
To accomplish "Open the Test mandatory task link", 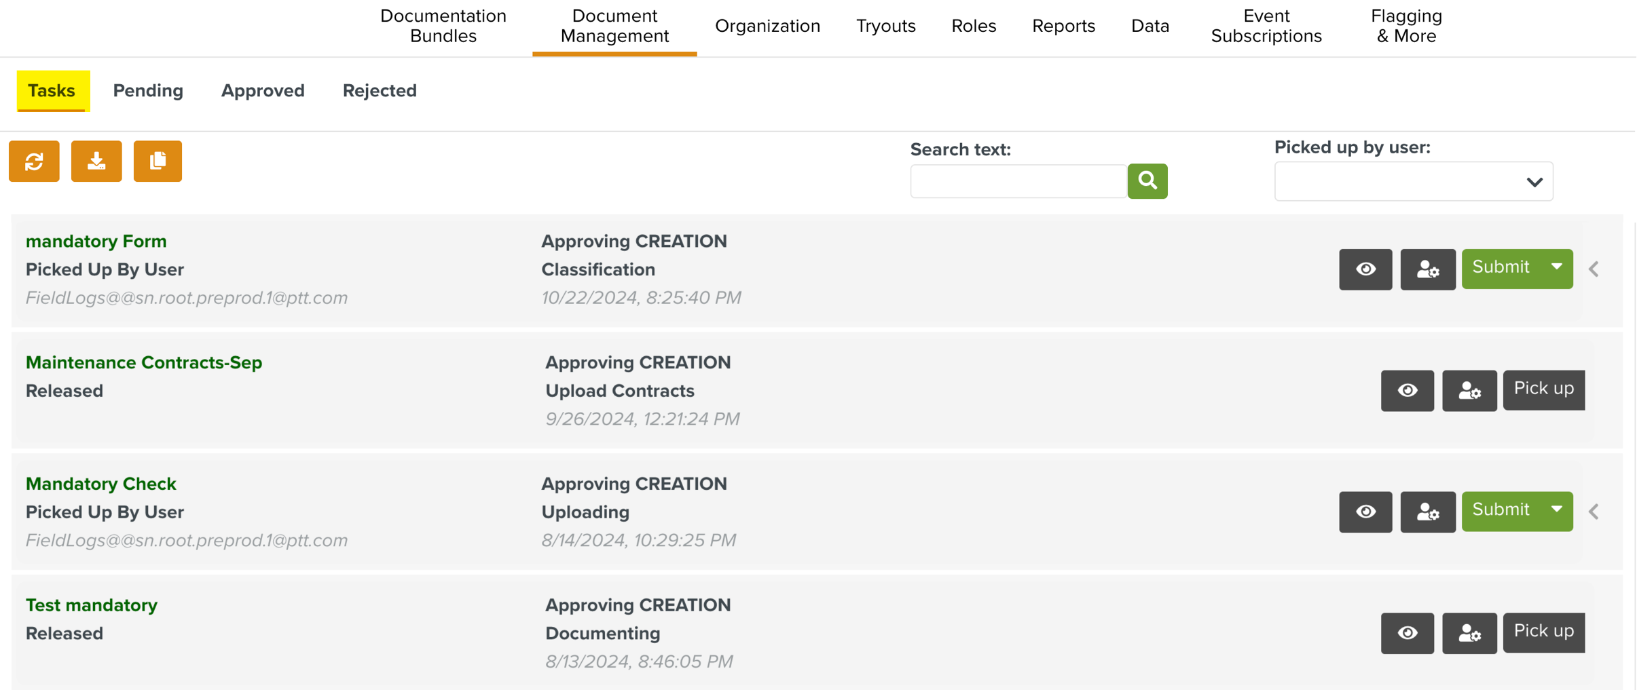I will [92, 605].
